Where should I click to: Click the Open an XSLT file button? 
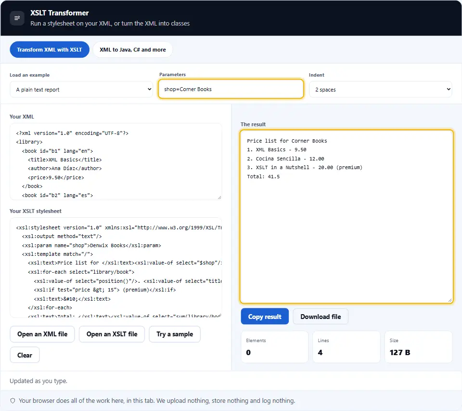[x=112, y=334]
